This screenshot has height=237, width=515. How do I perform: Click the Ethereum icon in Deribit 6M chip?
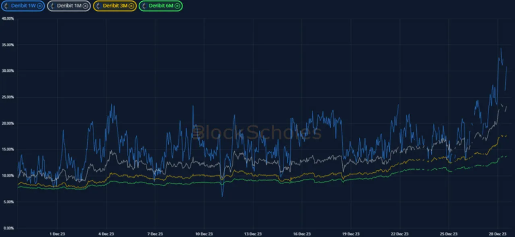[144, 6]
